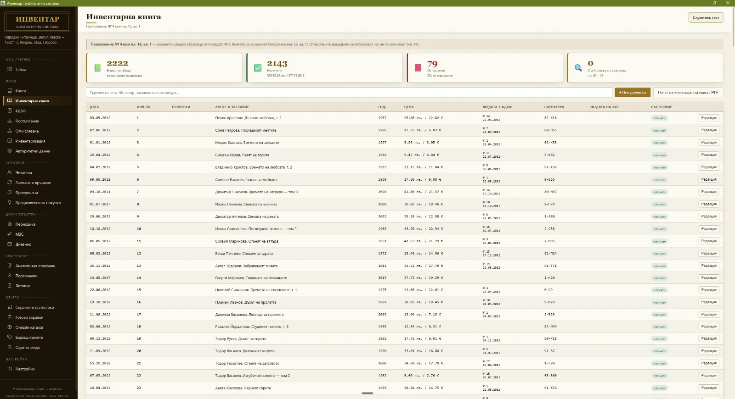Click the inventory search field
This screenshot has width=735, height=399.
(349, 93)
